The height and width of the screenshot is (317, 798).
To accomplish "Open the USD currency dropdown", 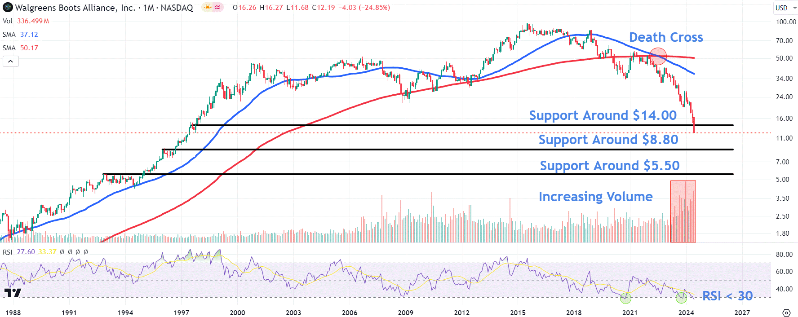I will (785, 8).
